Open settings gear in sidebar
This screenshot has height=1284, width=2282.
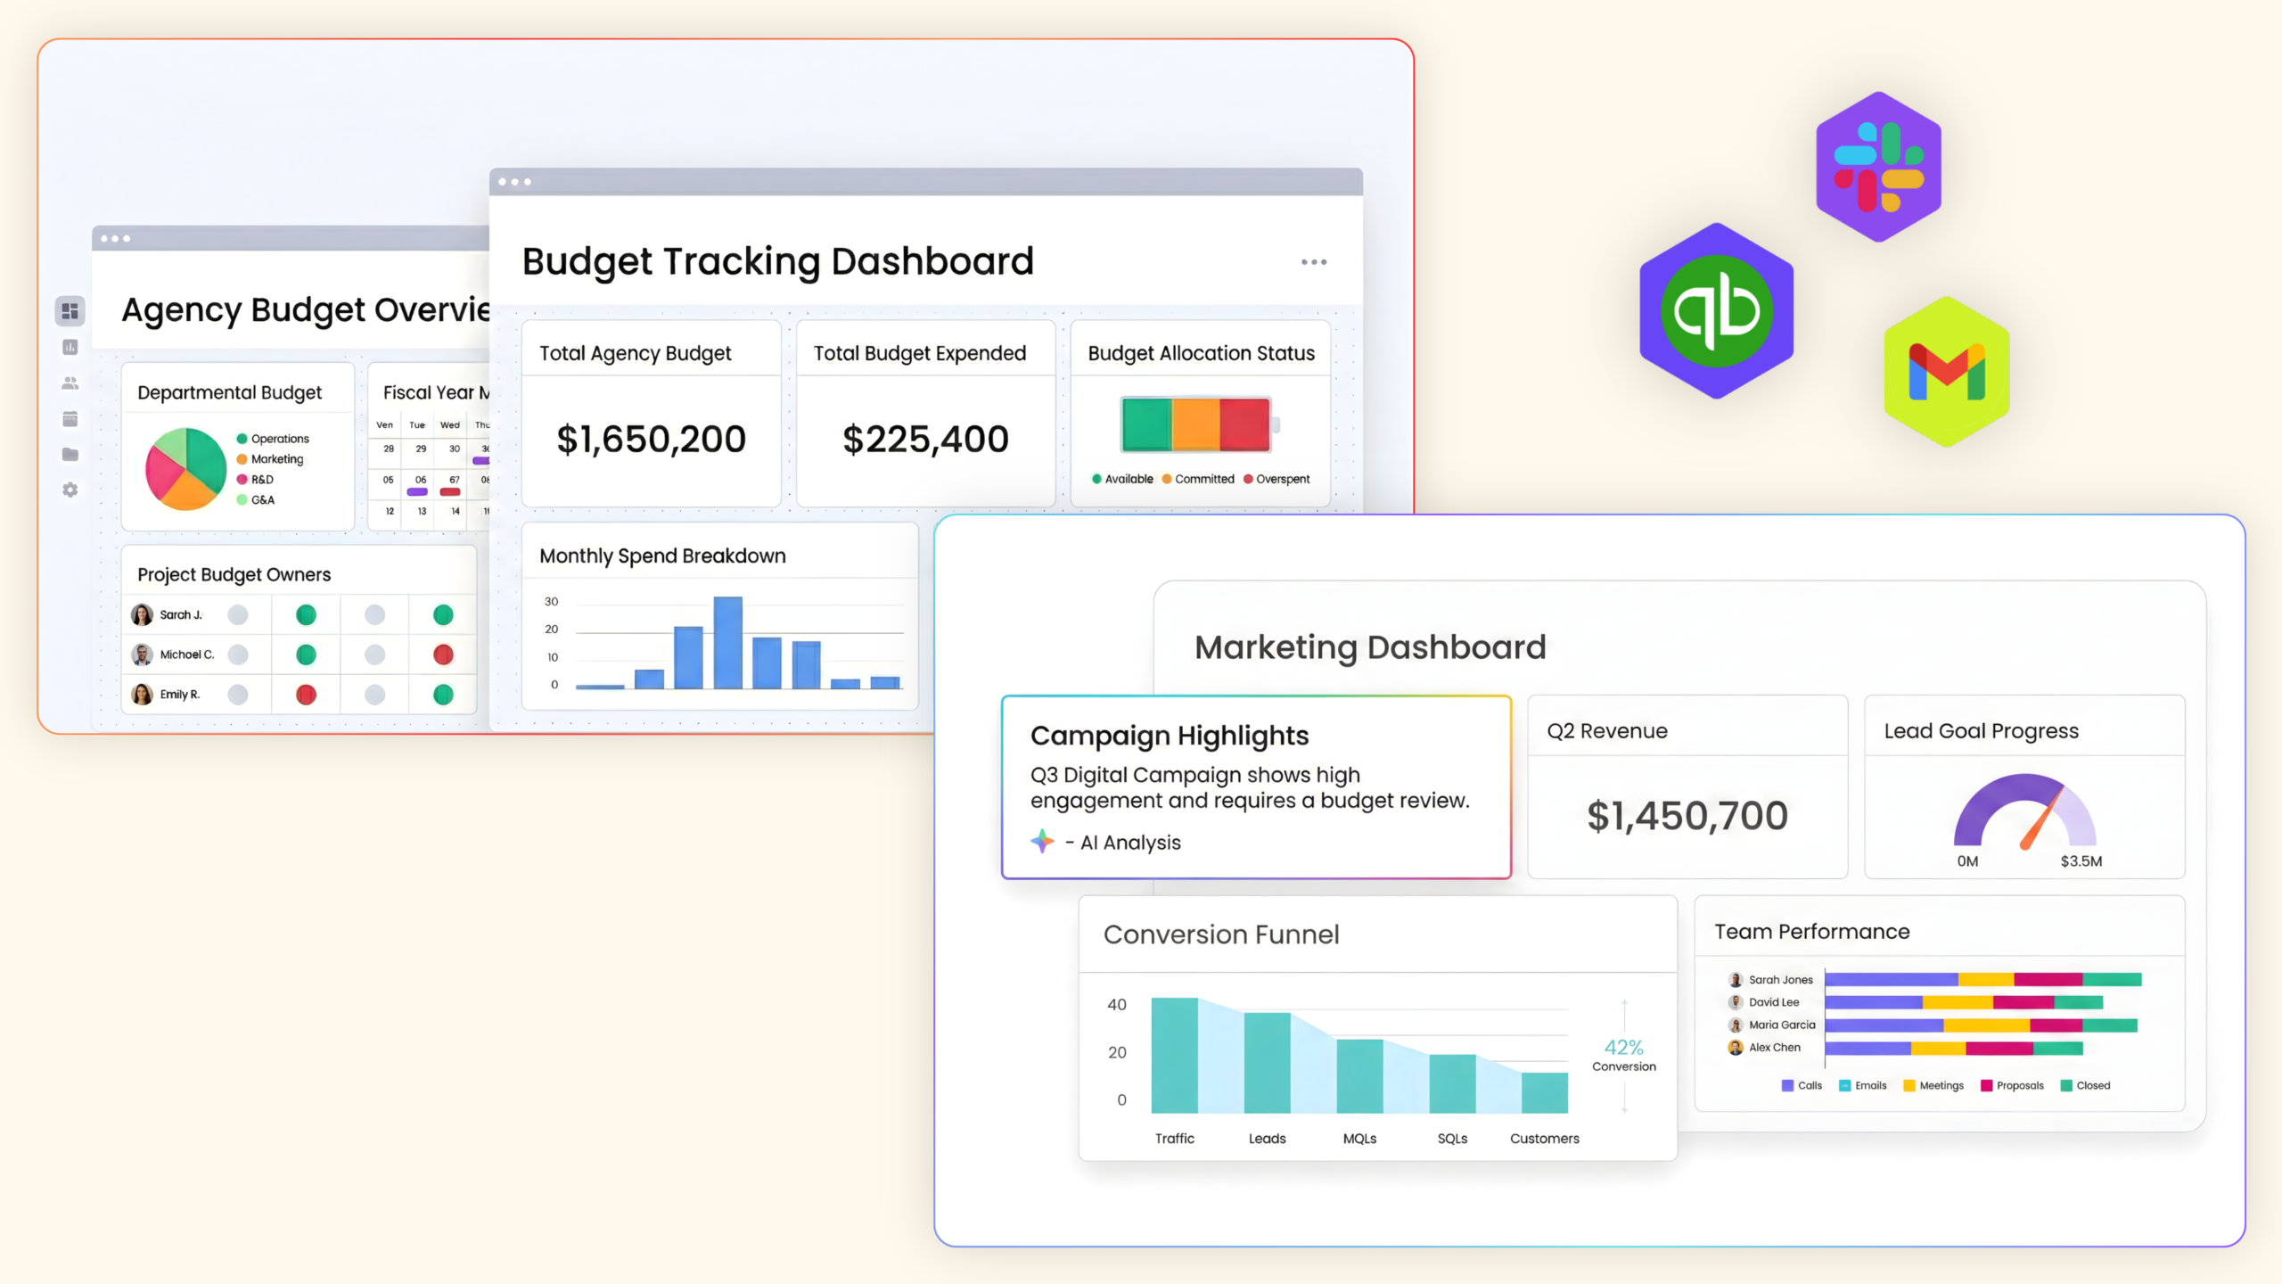click(70, 490)
